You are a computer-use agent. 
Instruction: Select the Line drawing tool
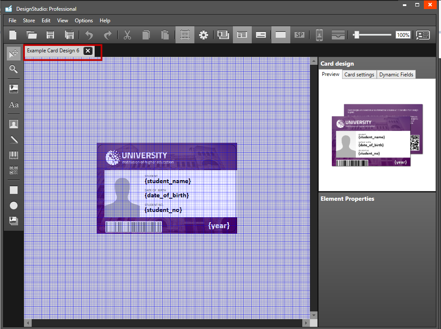coord(13,139)
